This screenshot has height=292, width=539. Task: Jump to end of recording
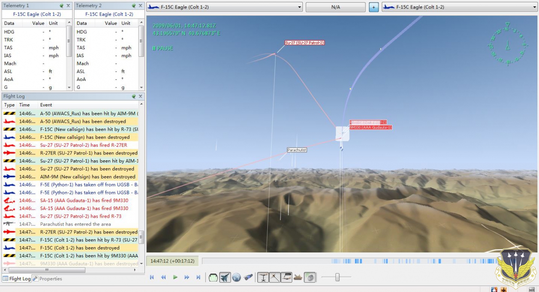point(198,277)
